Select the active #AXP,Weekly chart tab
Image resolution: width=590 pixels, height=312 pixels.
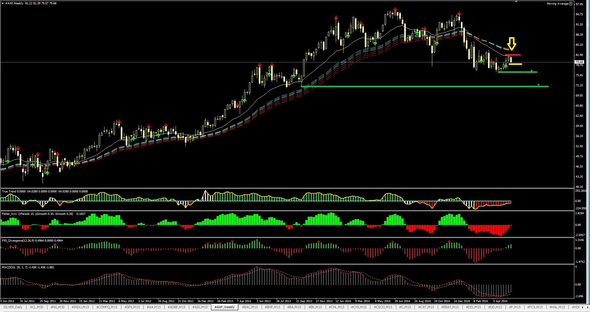(225, 307)
